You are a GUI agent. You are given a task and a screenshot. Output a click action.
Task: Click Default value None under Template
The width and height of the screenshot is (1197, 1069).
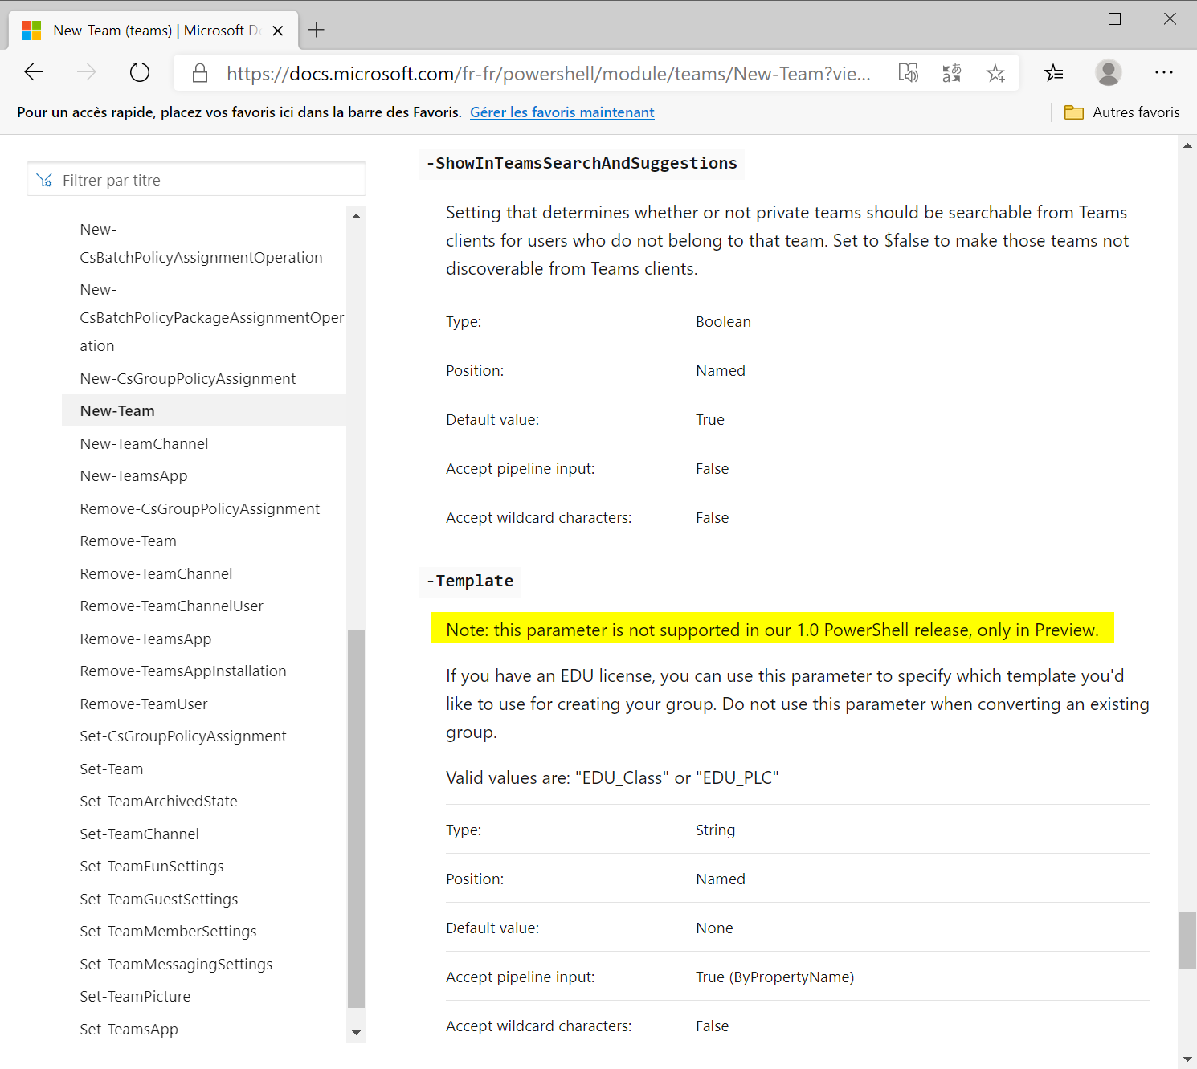(x=714, y=928)
